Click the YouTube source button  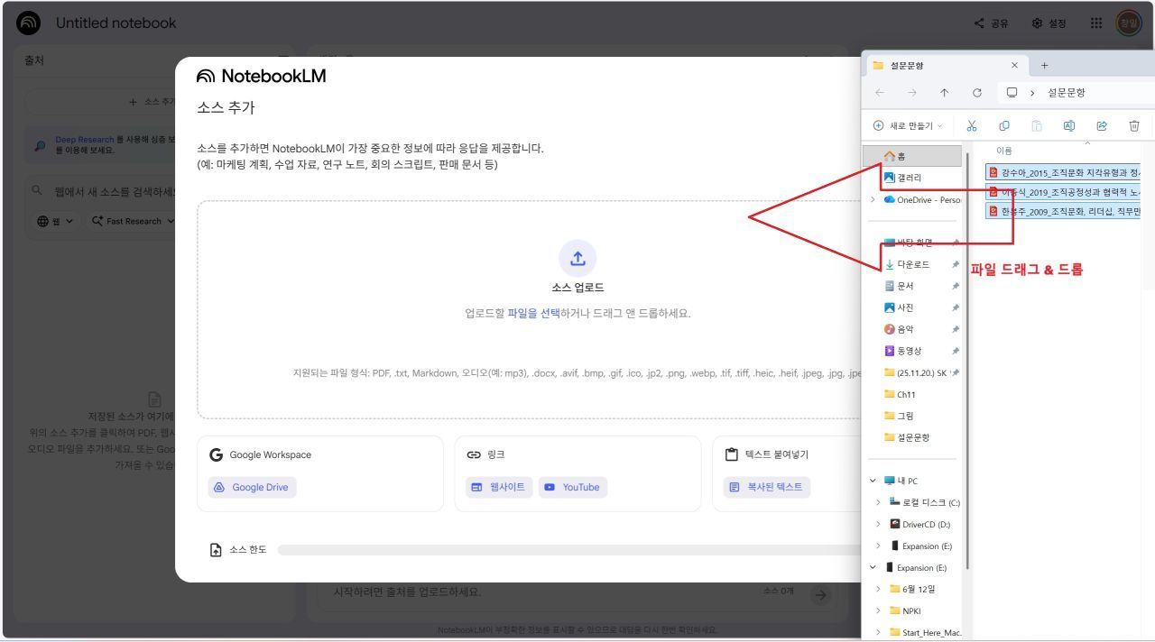point(573,487)
